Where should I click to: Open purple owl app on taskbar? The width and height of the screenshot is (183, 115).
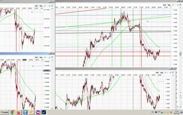coord(38,112)
